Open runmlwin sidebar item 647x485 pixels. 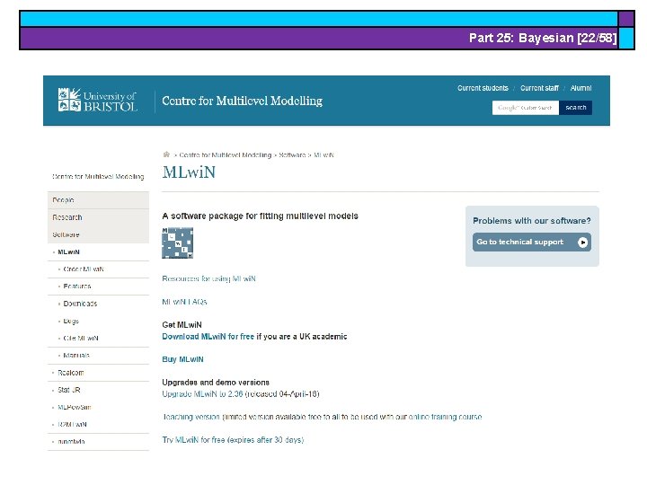[71, 442]
